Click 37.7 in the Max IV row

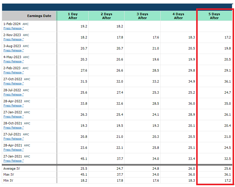[x=120, y=174]
